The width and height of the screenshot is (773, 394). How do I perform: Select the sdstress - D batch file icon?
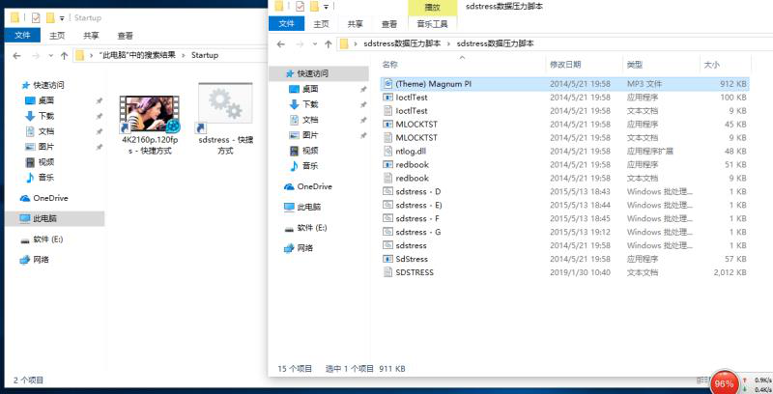point(388,191)
